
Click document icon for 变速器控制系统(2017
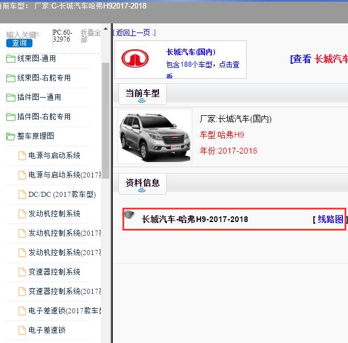(22, 292)
